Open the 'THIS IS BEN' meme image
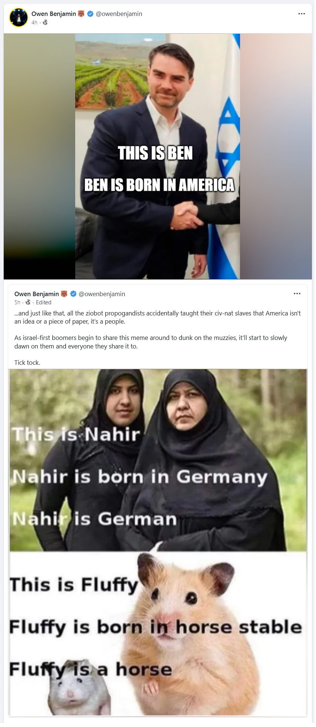Screen dimensions: 316x727 pyautogui.click(x=158, y=156)
